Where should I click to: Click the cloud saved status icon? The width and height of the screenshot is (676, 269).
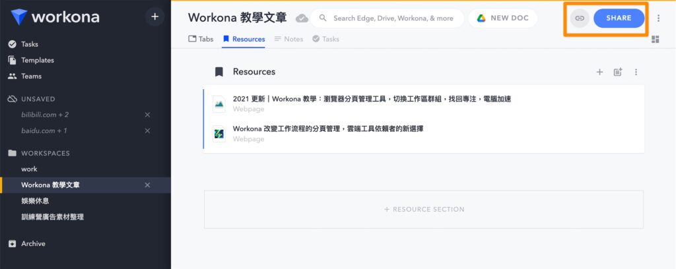click(x=302, y=18)
